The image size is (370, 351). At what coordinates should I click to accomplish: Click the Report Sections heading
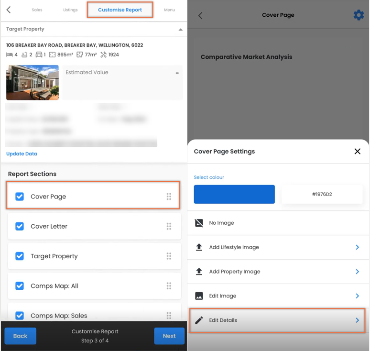click(32, 174)
